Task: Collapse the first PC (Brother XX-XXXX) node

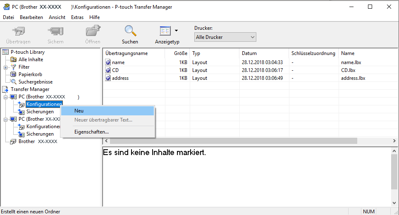Action: pyautogui.click(x=5, y=97)
